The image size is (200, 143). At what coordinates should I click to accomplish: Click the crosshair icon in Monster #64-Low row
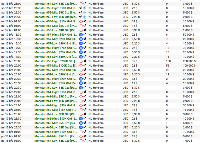pos(81,141)
